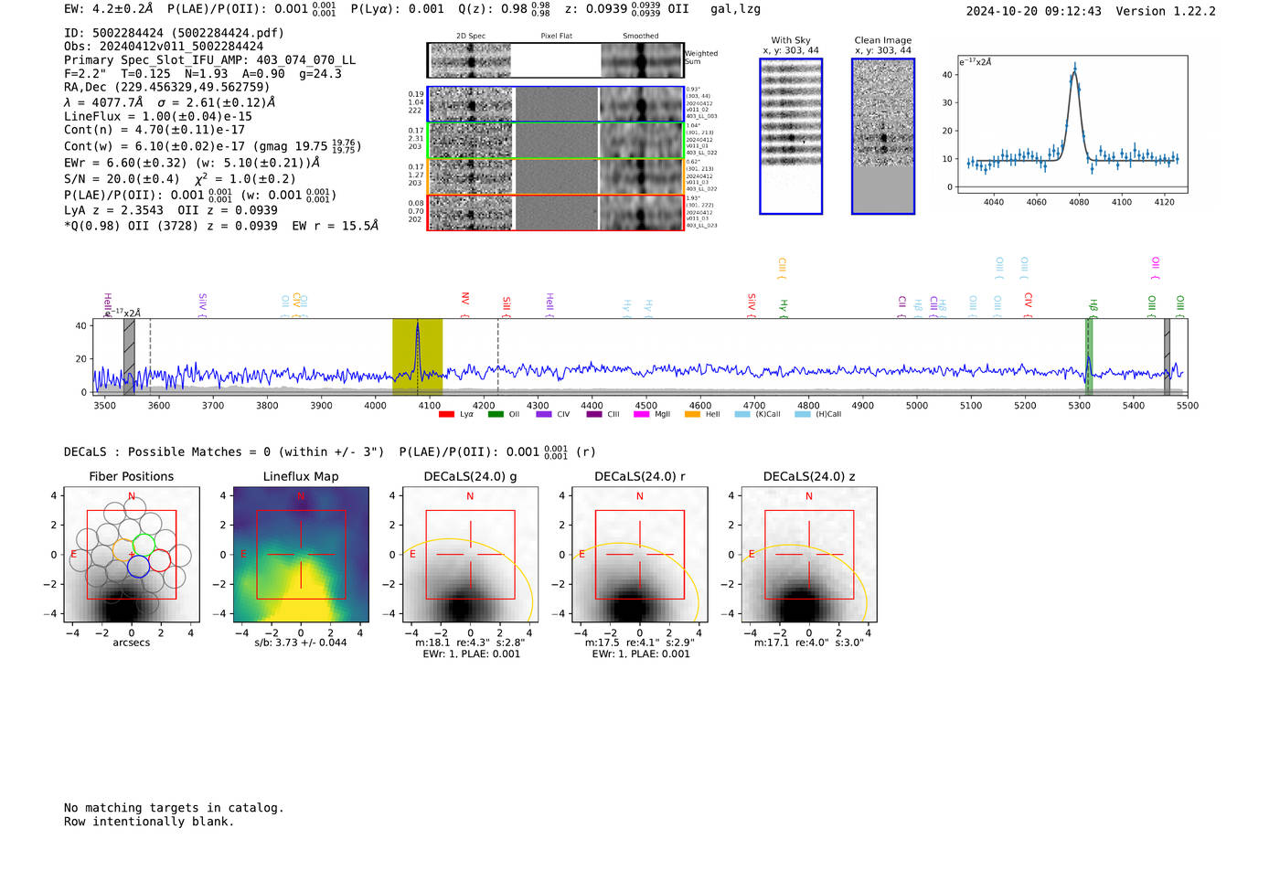Click the green OII legend swatch
The image size is (1280, 871).
coord(496,414)
